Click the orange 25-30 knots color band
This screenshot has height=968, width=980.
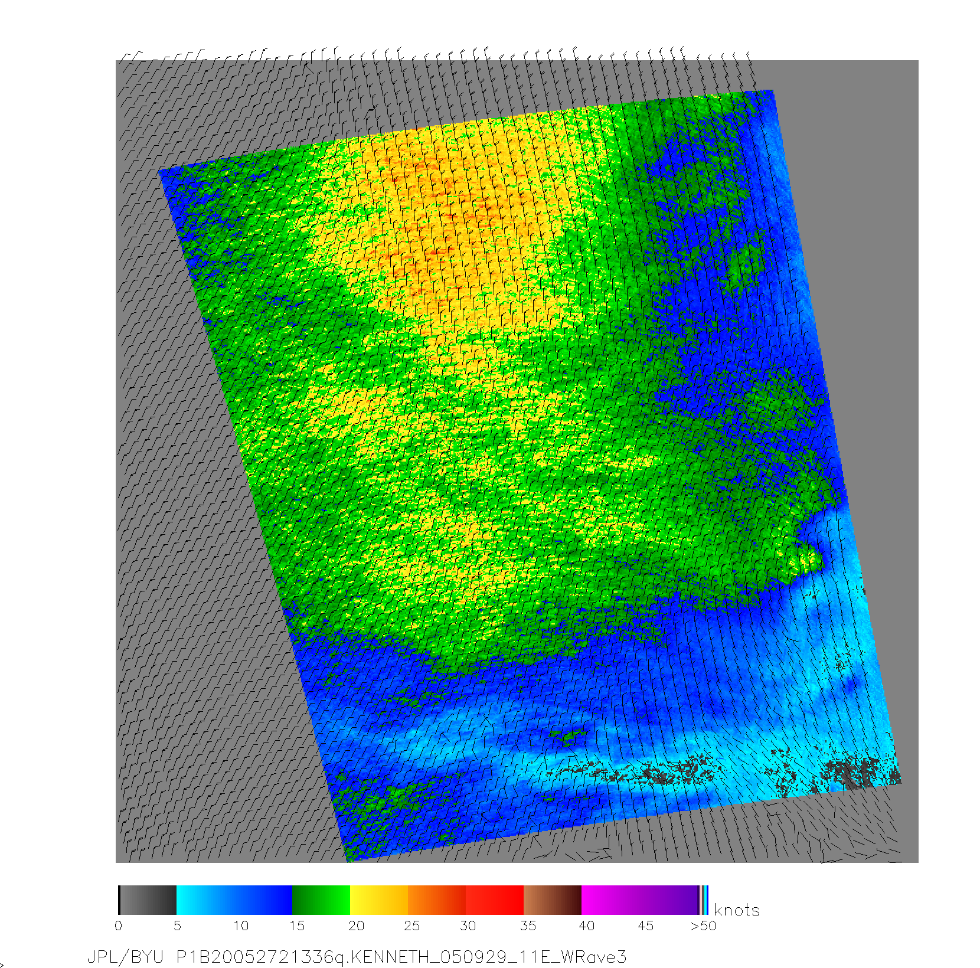[x=437, y=900]
